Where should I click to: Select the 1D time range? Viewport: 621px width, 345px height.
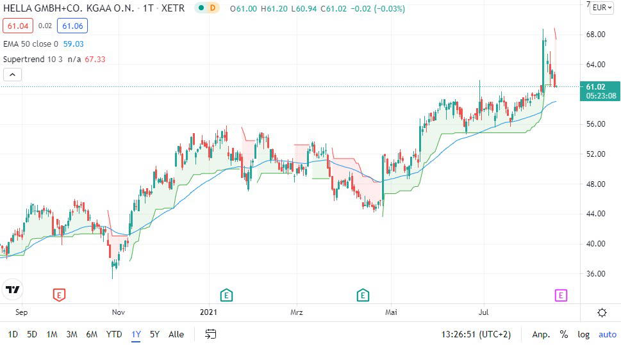[x=13, y=334]
